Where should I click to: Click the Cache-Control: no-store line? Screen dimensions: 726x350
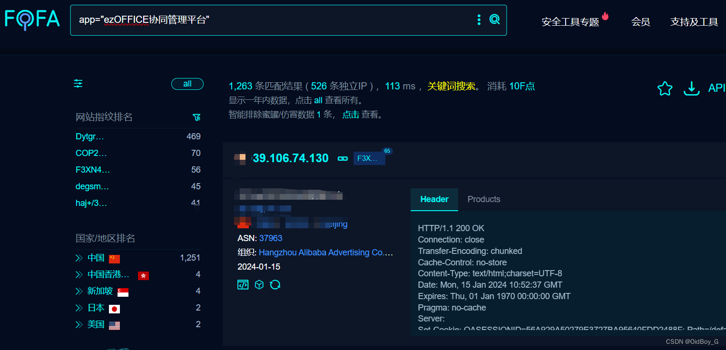(462, 262)
